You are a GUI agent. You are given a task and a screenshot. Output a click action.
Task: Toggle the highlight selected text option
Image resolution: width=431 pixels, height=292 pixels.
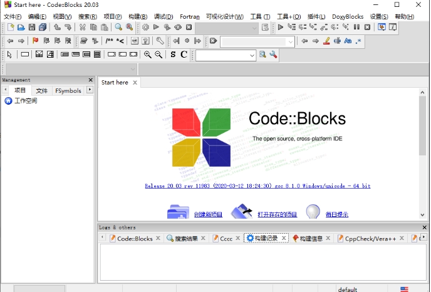click(x=326, y=41)
